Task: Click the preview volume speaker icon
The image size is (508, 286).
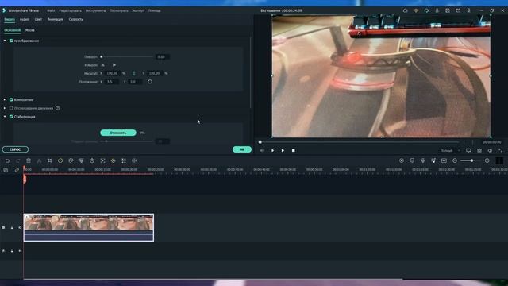Action: [490, 150]
